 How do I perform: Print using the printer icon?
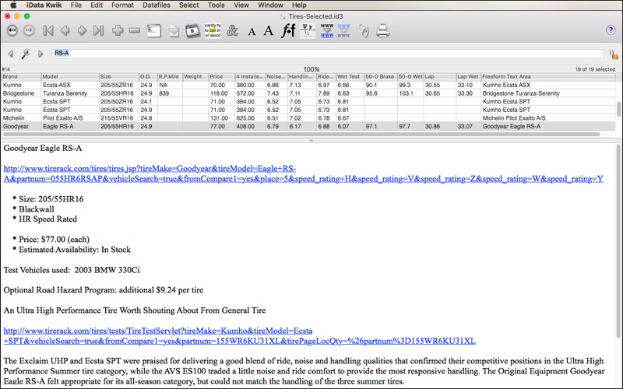(x=382, y=31)
